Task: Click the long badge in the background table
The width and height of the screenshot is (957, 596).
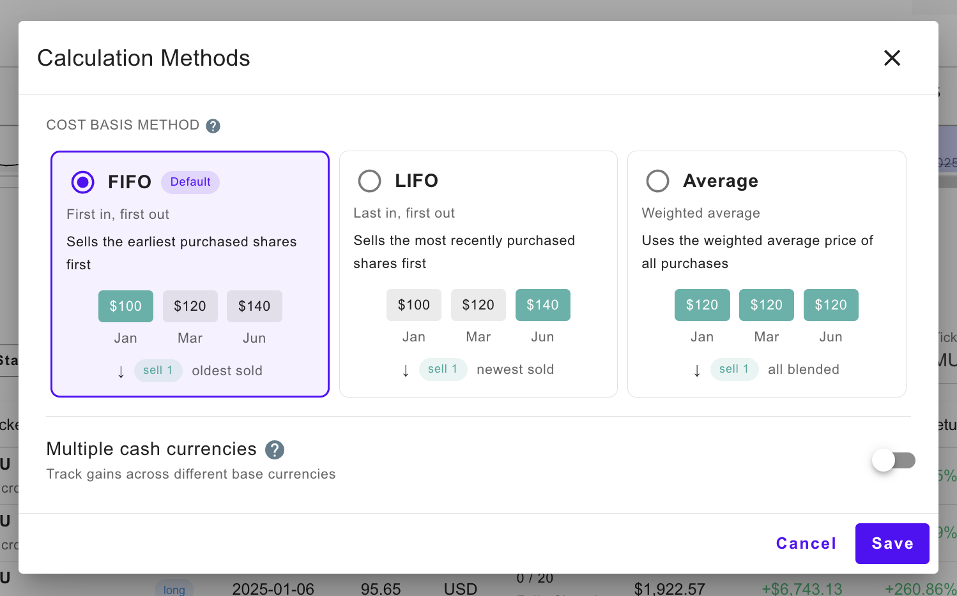Action: pyautogui.click(x=174, y=588)
